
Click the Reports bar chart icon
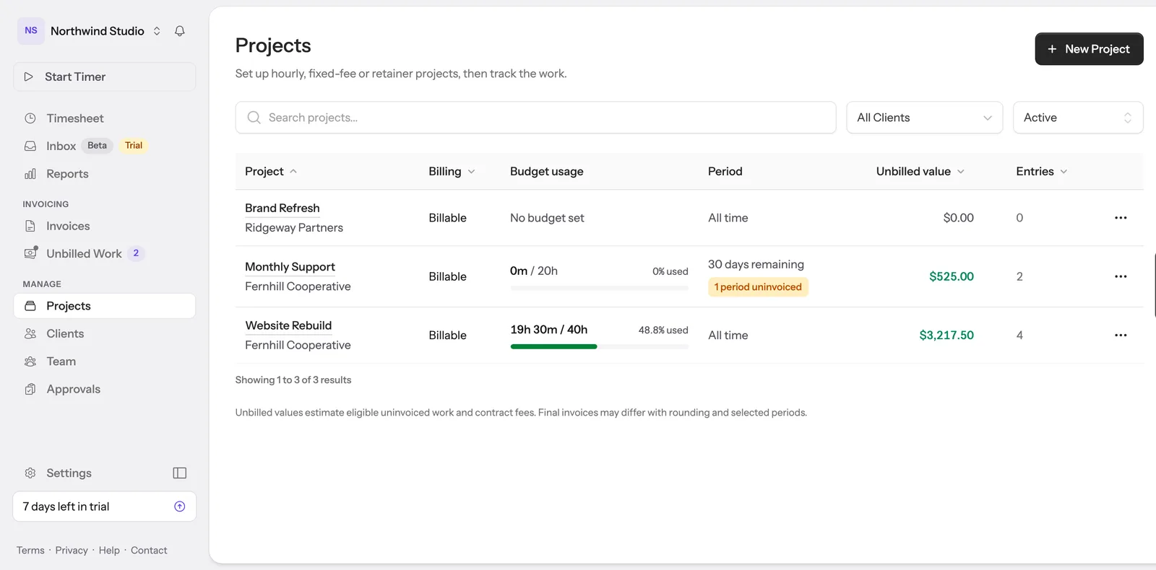(30, 174)
